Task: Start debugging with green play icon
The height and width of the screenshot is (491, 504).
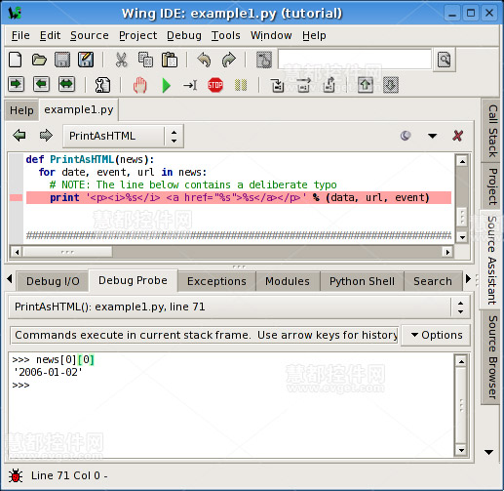Action: tap(166, 86)
